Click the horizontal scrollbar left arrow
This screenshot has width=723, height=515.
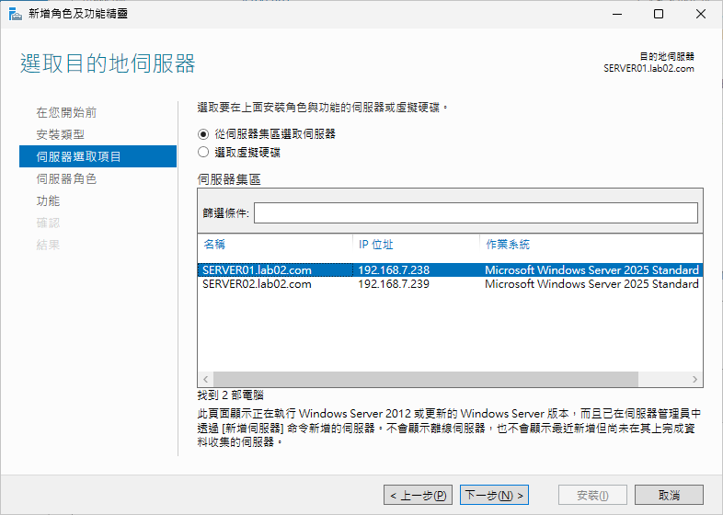tap(206, 380)
